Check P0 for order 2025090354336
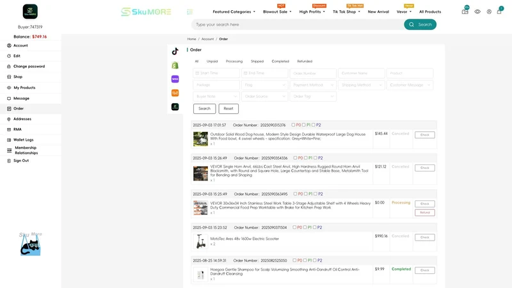 pos(295,157)
